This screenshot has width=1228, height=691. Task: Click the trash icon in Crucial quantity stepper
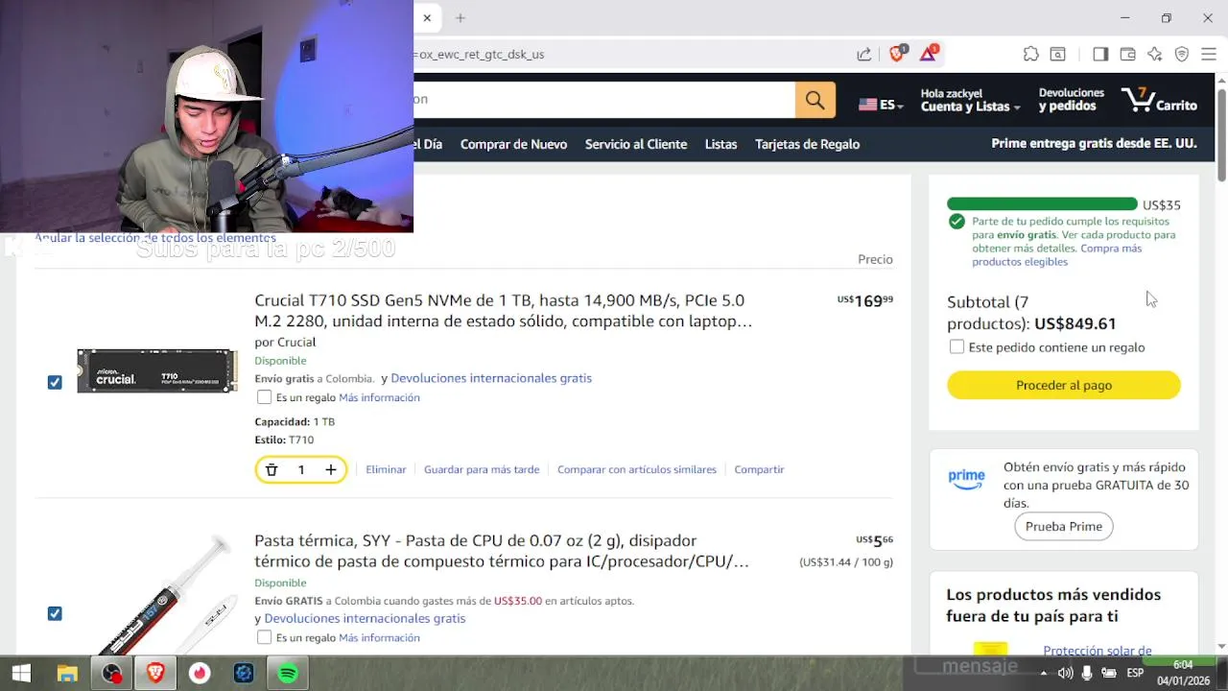(272, 469)
